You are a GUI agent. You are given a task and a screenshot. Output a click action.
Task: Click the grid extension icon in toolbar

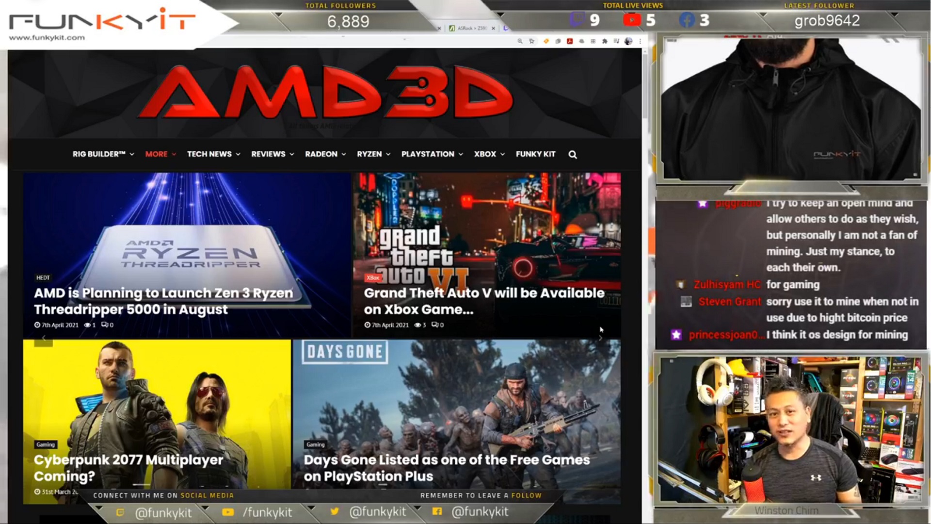point(593,41)
